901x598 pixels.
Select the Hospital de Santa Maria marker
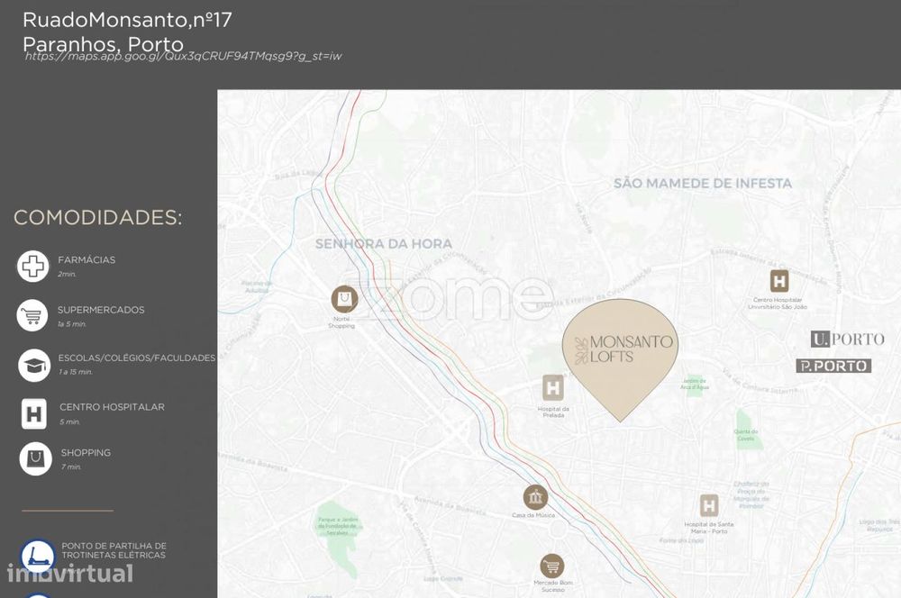click(708, 505)
